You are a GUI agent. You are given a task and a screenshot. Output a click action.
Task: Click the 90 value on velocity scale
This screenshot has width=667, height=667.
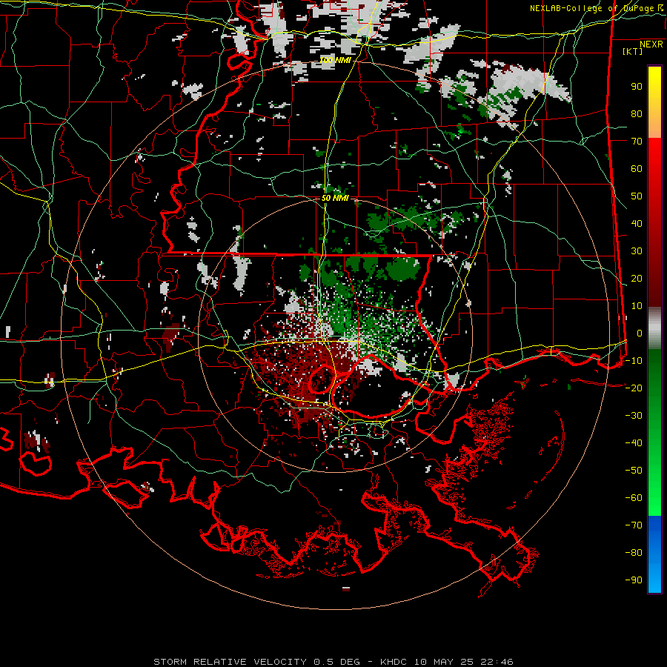point(637,87)
